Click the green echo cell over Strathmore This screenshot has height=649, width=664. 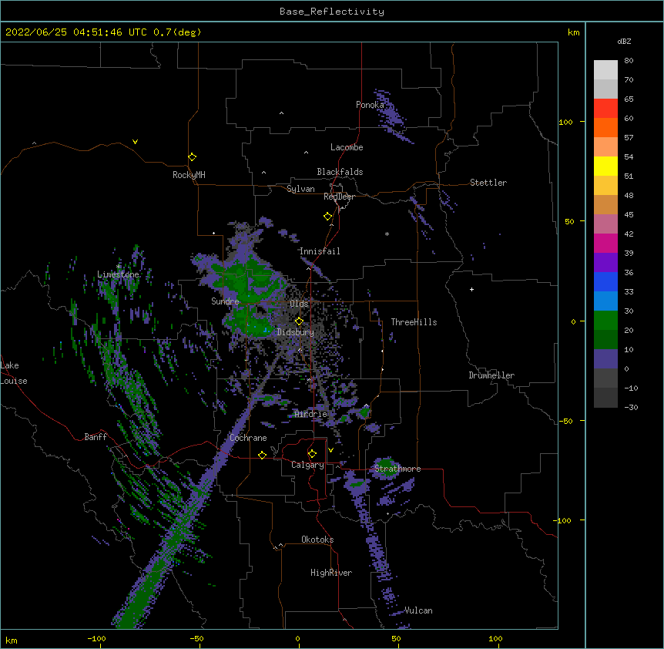386,466
